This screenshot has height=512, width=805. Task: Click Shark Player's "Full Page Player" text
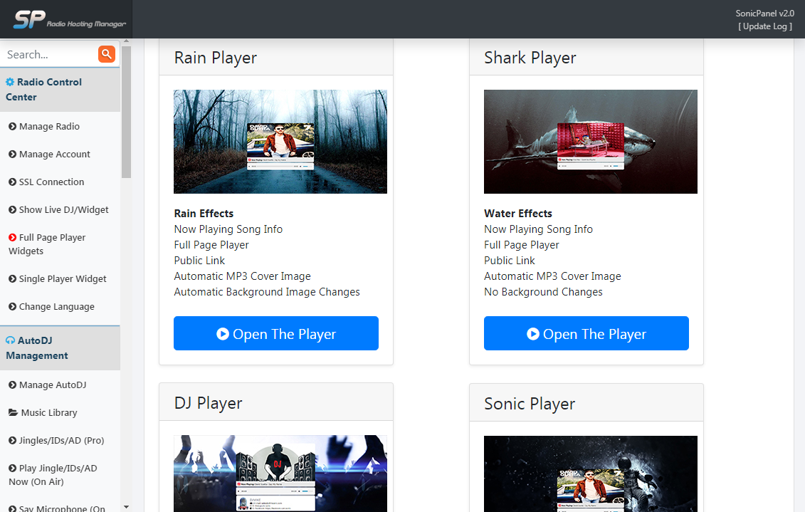tap(522, 245)
